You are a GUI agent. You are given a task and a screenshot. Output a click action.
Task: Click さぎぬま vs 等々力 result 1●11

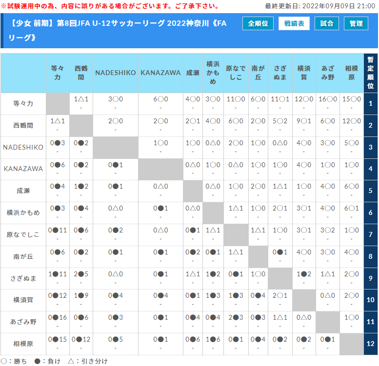[x=58, y=274]
